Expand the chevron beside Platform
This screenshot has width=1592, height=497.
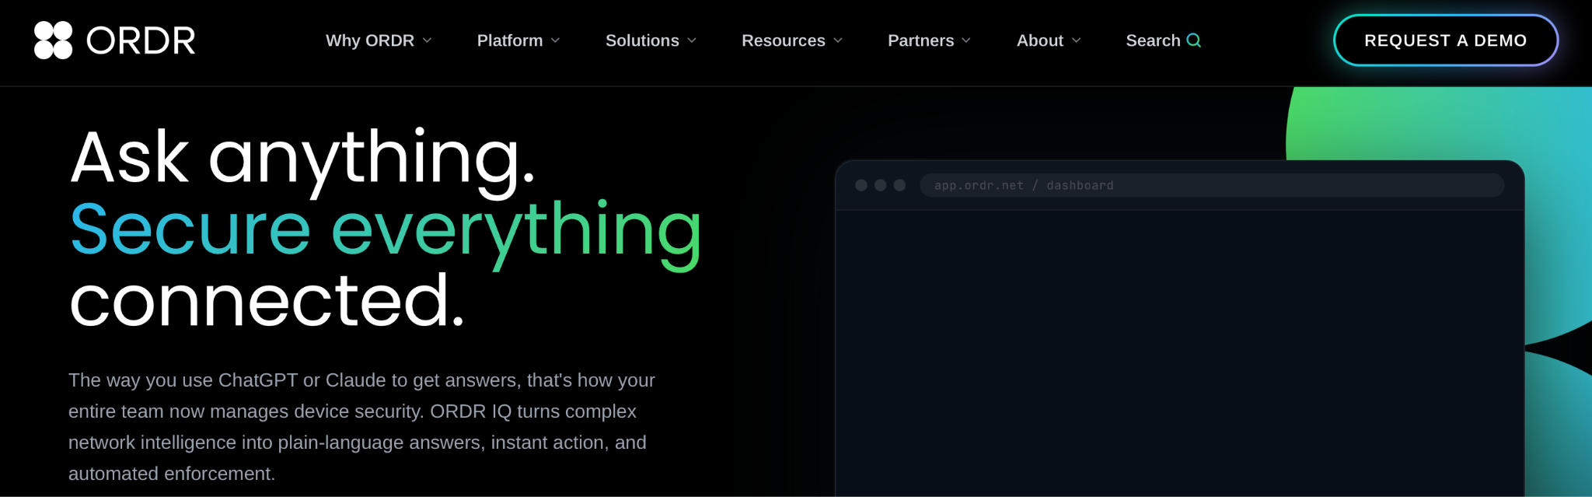(x=555, y=40)
